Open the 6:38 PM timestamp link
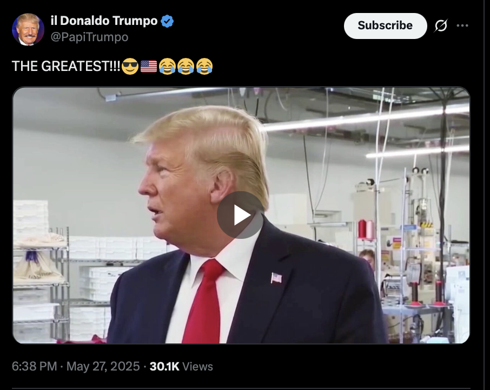The image size is (490, 390). 35,366
